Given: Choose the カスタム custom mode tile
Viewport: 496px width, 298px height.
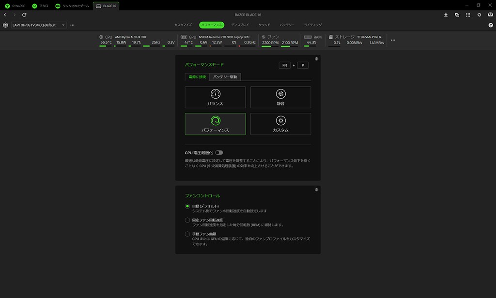Looking at the screenshot, I should (280, 124).
